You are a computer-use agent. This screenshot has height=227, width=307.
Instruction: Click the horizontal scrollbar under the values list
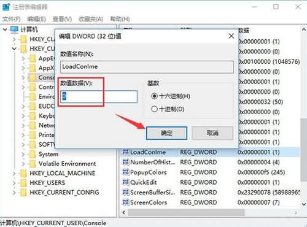186,212
